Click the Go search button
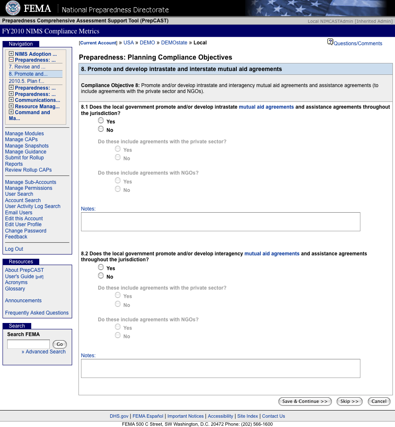Image resolution: width=395 pixels, height=427 pixels. [60, 344]
